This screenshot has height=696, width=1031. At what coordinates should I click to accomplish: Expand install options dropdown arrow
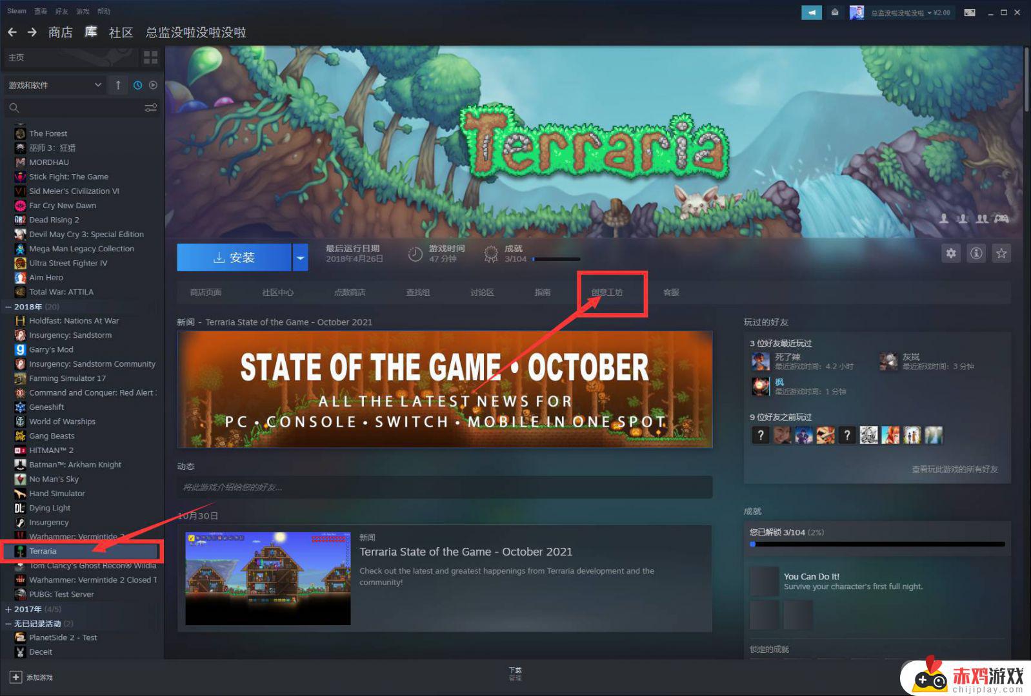pos(300,258)
